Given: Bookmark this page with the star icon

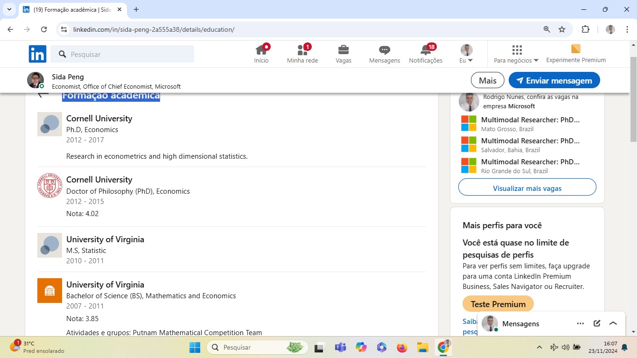Looking at the screenshot, I should [x=562, y=29].
